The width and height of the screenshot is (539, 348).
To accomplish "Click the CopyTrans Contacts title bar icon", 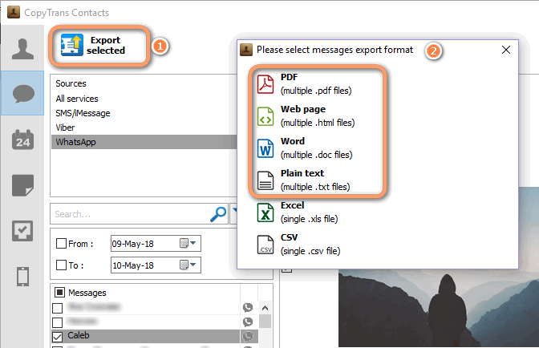I will point(14,12).
